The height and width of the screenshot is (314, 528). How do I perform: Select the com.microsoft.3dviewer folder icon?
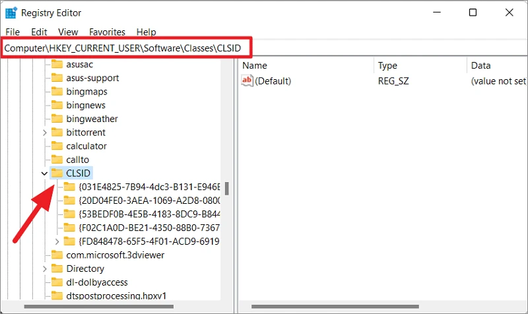(x=57, y=255)
